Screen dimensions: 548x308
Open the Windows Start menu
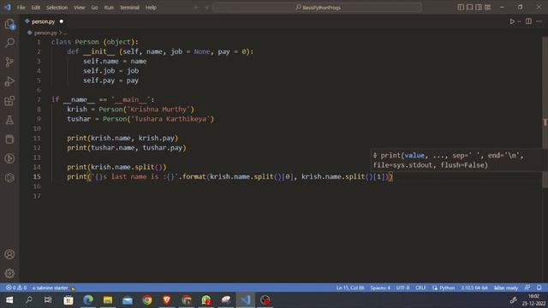click(9, 300)
